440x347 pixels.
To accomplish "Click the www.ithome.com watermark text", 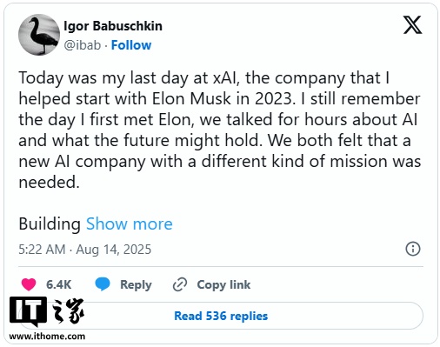I will tap(47, 337).
